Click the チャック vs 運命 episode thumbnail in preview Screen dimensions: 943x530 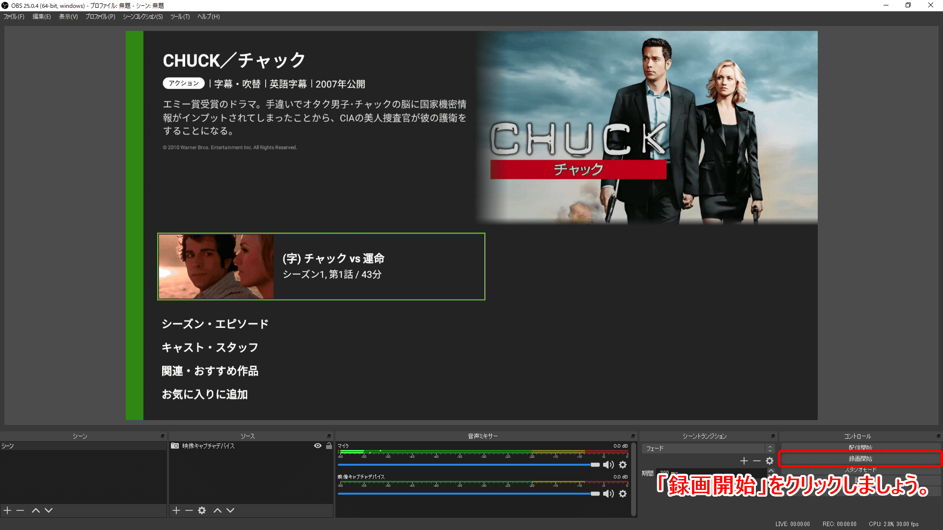(216, 266)
